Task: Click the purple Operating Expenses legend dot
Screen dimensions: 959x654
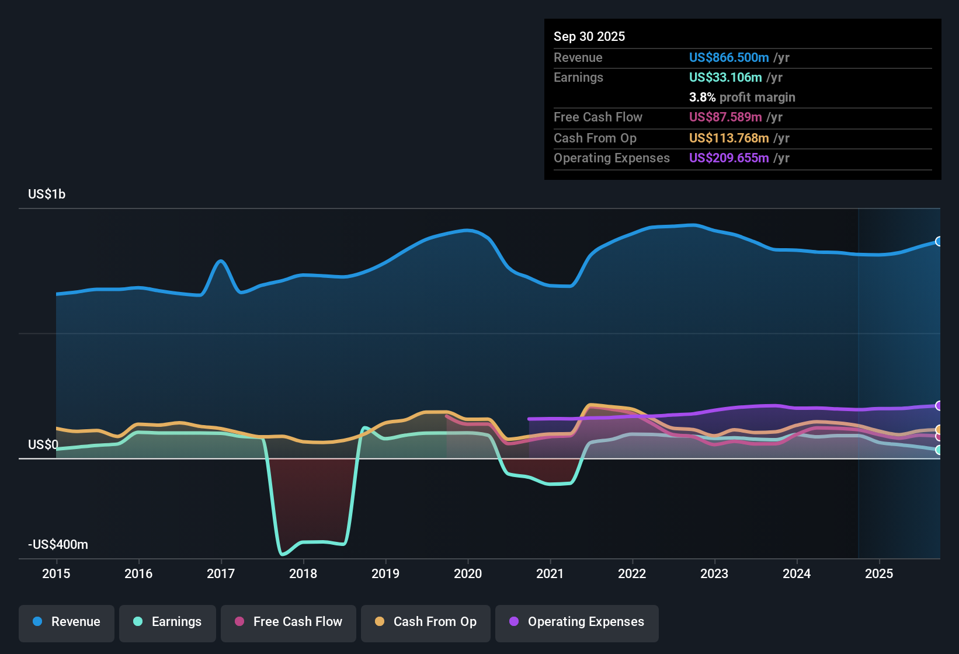Action: pyautogui.click(x=513, y=622)
